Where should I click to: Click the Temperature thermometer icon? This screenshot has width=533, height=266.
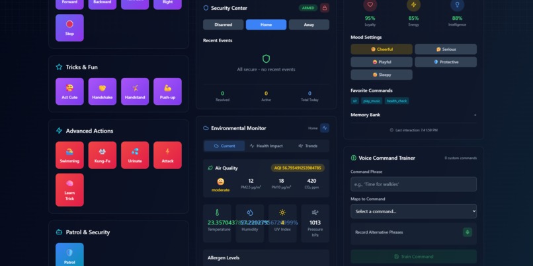(x=217, y=213)
